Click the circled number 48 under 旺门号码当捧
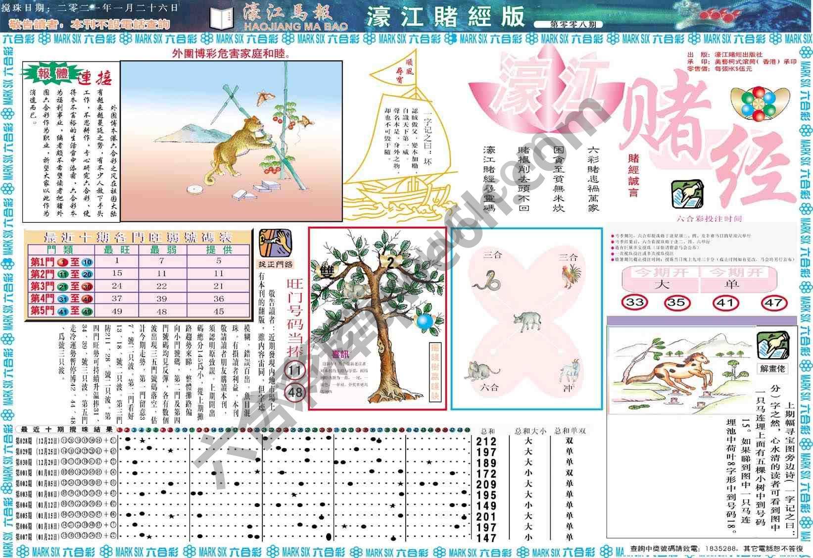 295,393
